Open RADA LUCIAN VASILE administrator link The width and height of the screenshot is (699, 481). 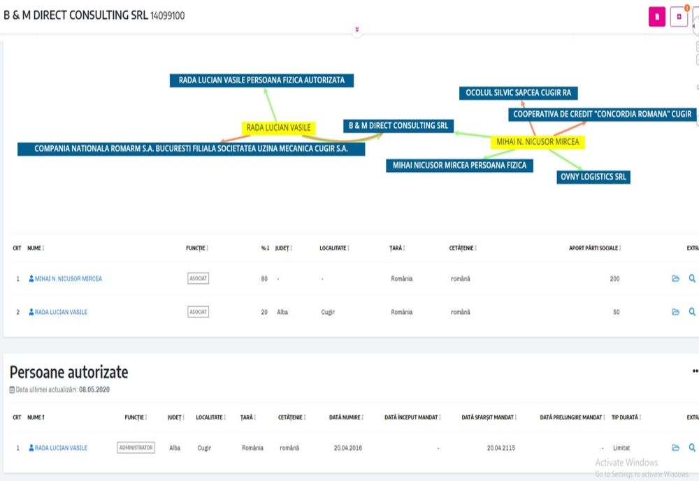point(61,448)
